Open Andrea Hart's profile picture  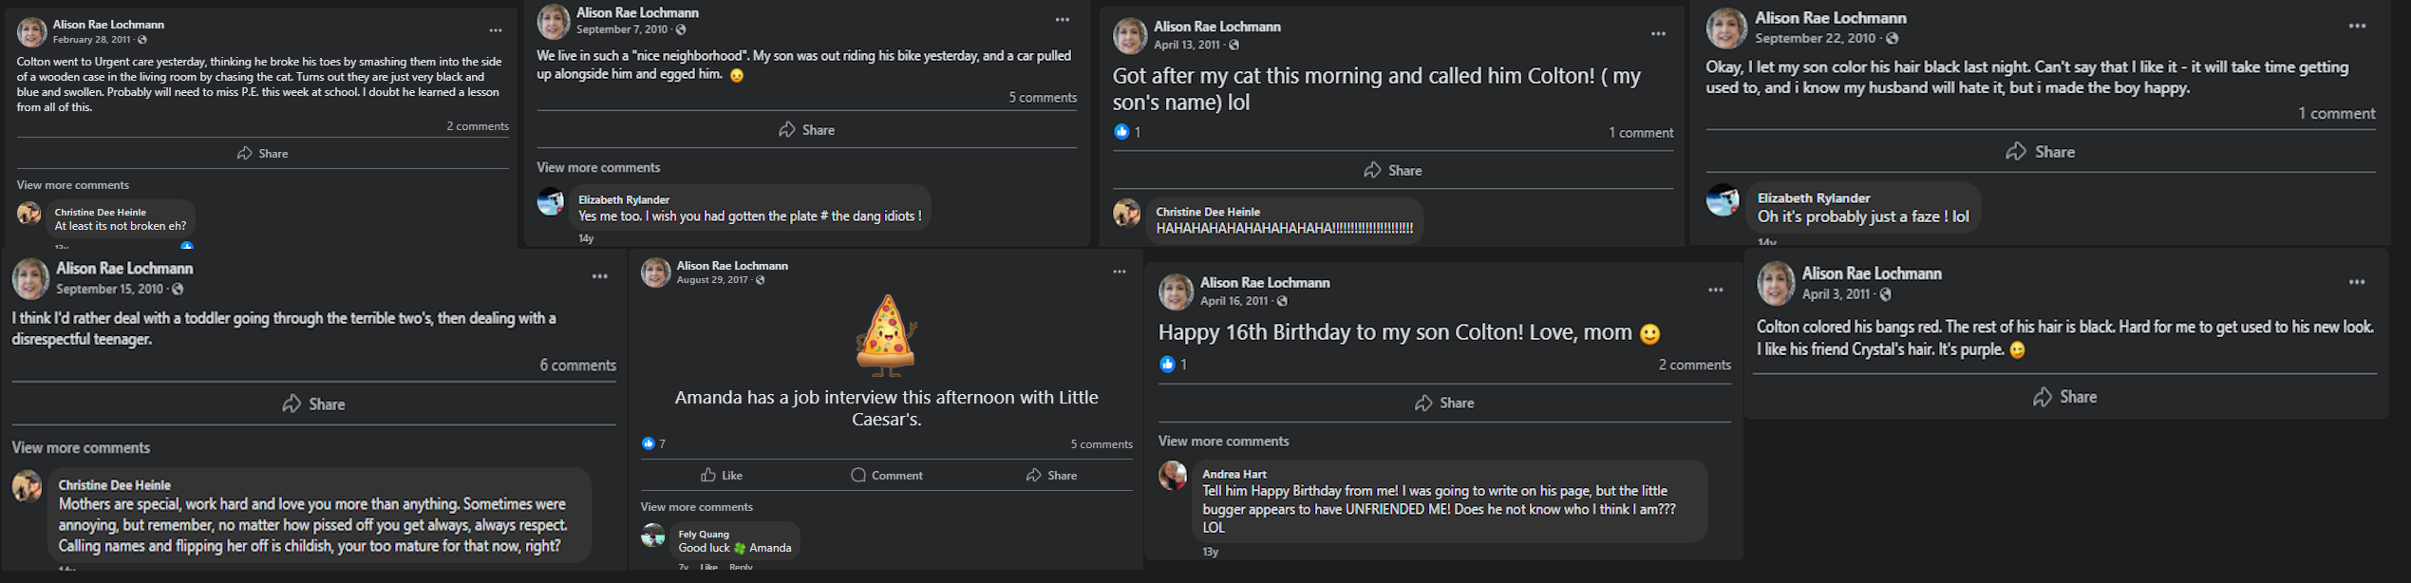tap(1173, 476)
